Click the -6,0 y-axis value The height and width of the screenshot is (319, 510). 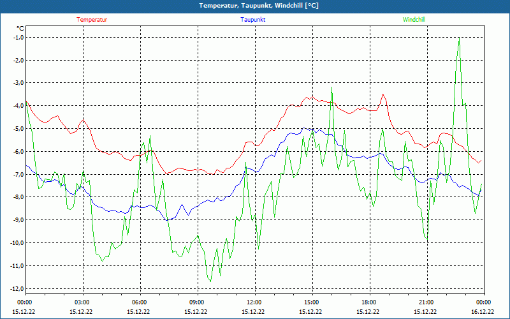tap(18, 152)
